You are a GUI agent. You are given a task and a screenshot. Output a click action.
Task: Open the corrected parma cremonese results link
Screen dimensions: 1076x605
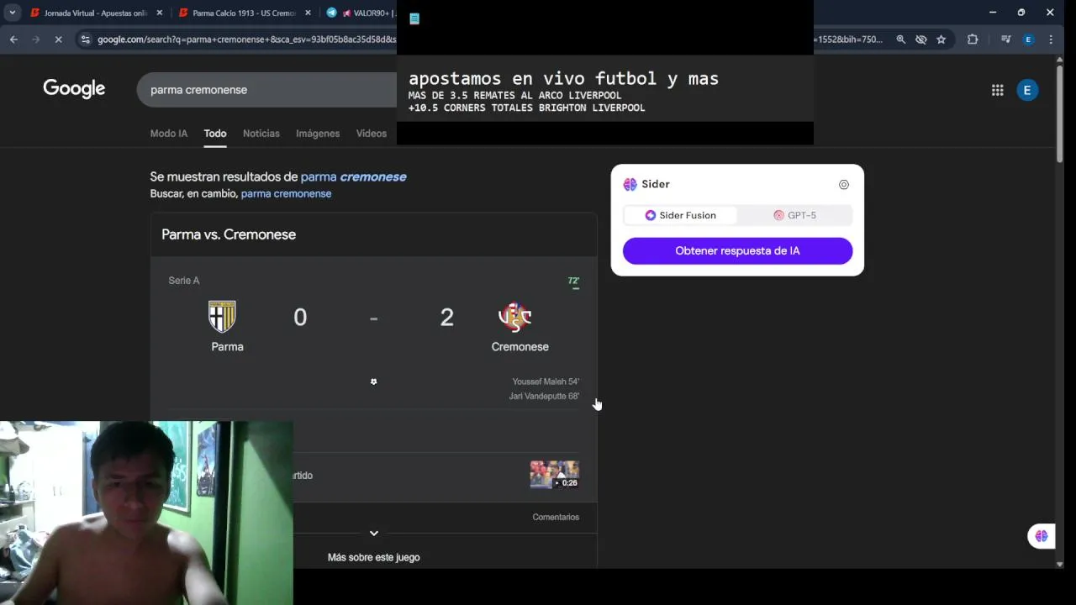tap(353, 176)
